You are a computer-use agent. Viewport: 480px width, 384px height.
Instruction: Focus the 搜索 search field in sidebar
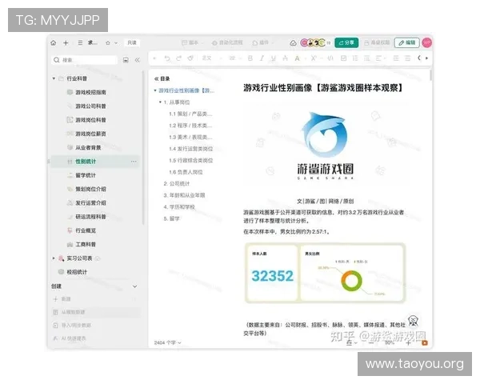[85, 60]
